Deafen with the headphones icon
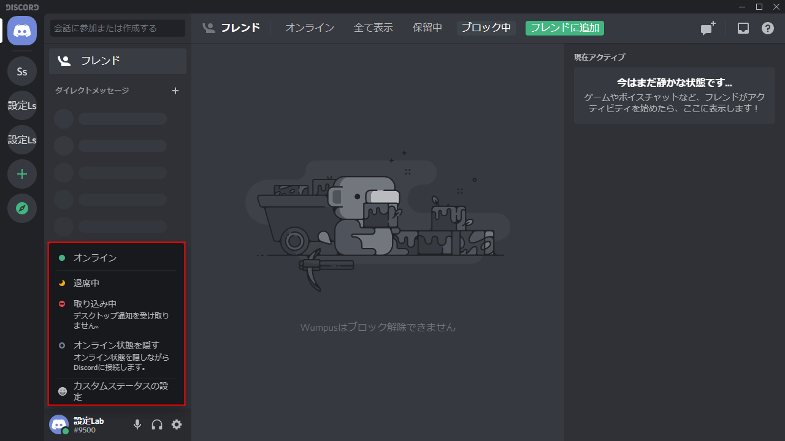Screen dimensions: 785x441 157,424
